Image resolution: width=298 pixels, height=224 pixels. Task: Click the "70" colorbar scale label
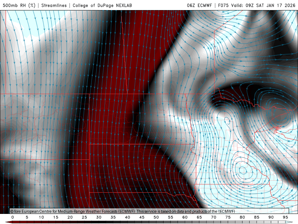click(x=213, y=217)
